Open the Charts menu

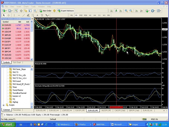26,6
